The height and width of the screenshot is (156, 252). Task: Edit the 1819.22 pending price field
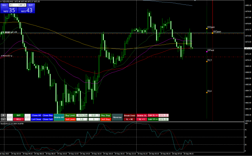(82, 115)
